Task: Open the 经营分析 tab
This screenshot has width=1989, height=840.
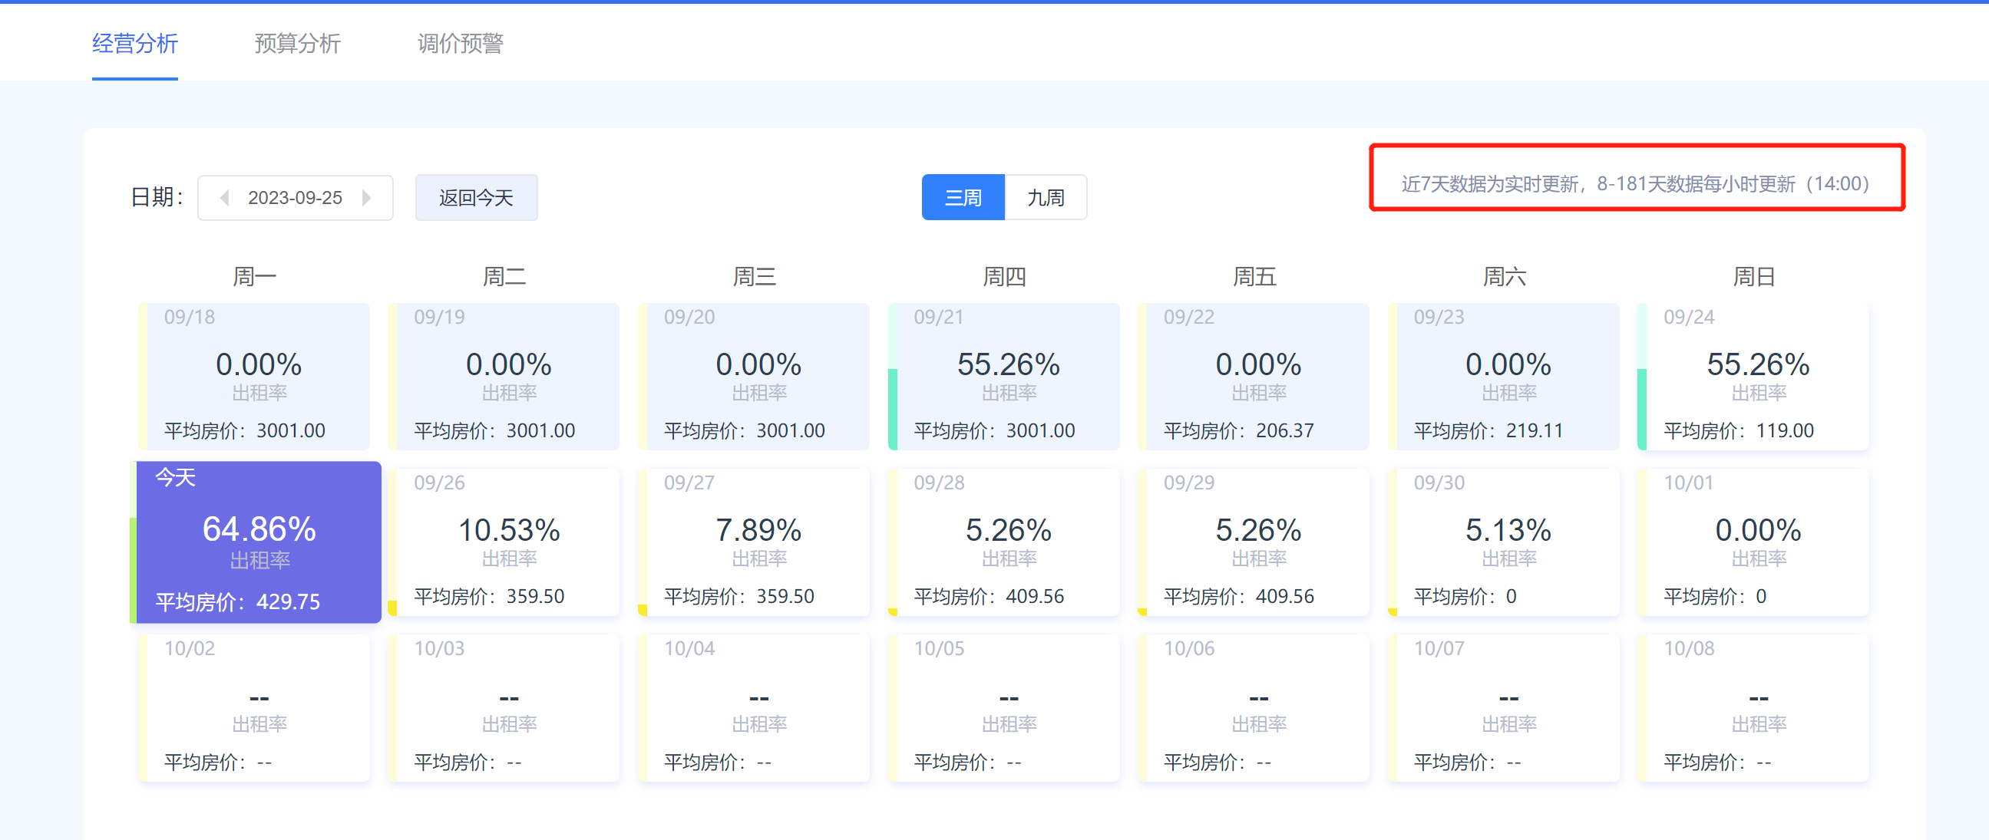Action: (x=135, y=43)
